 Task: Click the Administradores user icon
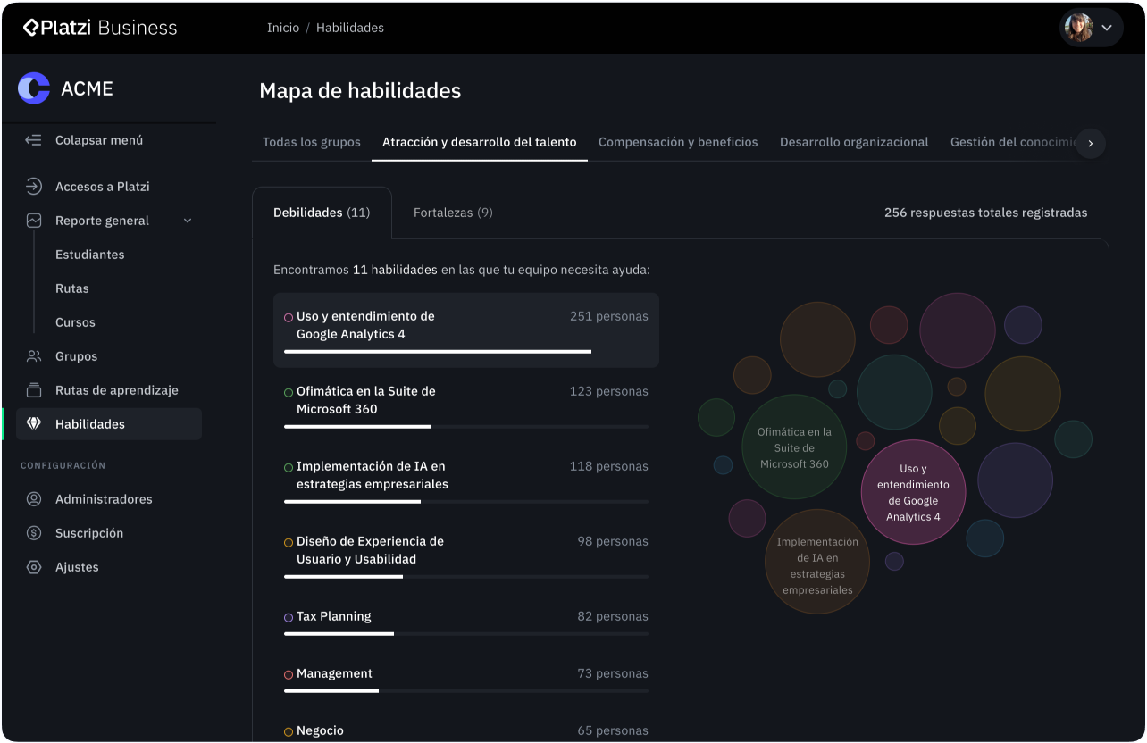point(34,499)
